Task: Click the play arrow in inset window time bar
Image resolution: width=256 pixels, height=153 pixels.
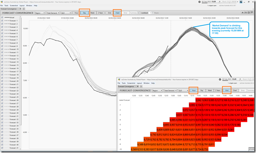Action: point(240,79)
